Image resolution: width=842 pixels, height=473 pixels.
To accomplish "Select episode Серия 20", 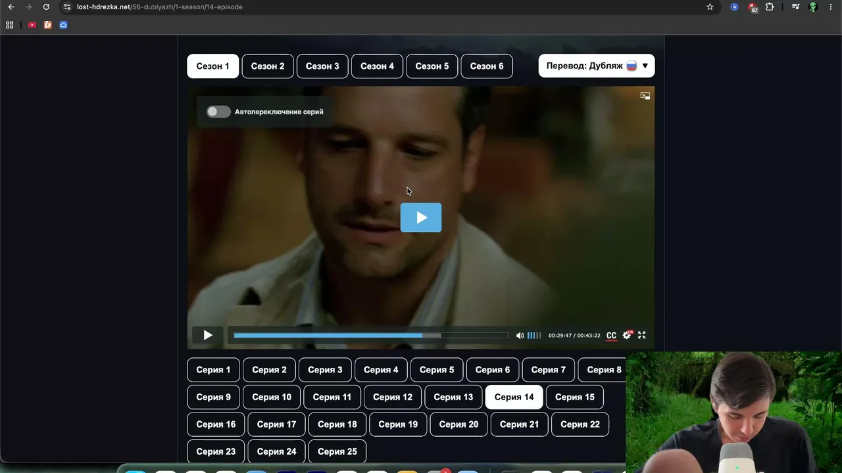I will (x=458, y=424).
